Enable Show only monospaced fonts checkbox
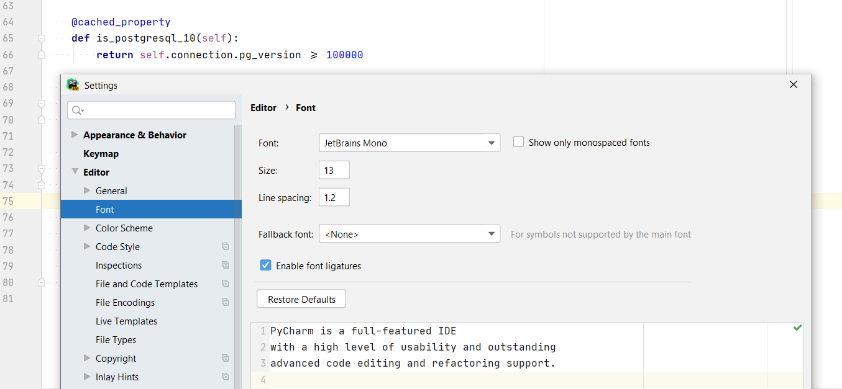Screen dimensions: 842x389 coord(518,142)
